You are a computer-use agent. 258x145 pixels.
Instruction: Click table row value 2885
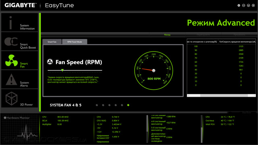pyautogui.click(x=241, y=50)
